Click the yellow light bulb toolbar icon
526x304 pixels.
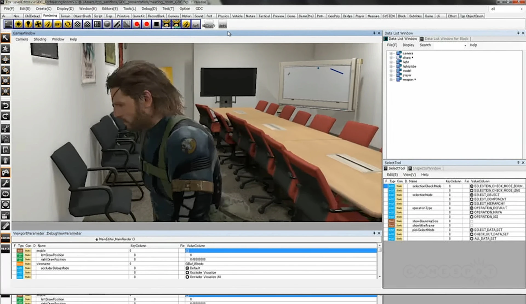pos(28,24)
